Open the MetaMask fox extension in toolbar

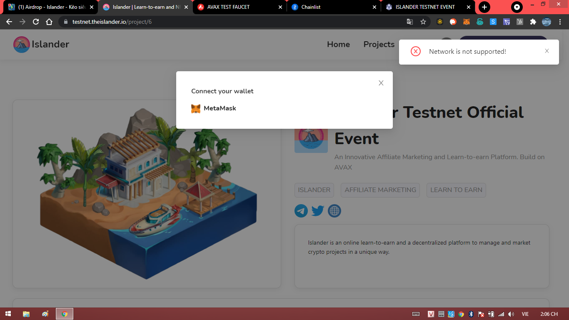[467, 22]
